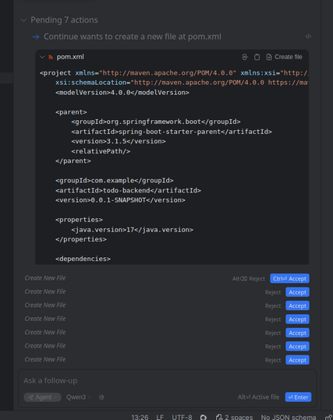333x420 pixels.
Task: Accept the first action with Ctrl Accept
Action: pos(289,279)
